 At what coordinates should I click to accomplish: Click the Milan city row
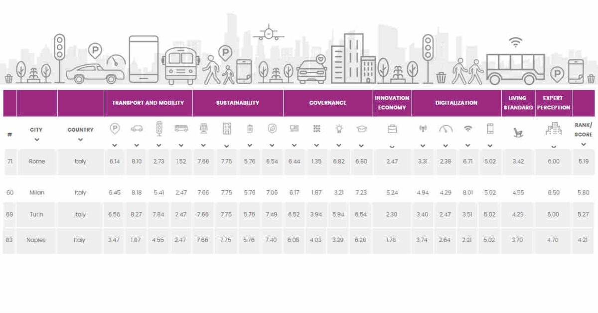coord(299,192)
